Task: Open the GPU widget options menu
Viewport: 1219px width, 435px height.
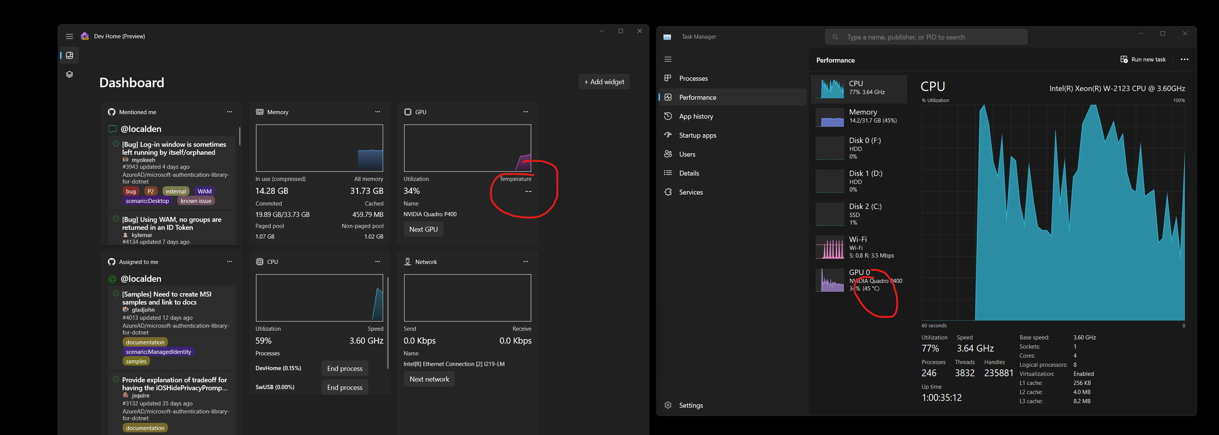Action: point(526,111)
